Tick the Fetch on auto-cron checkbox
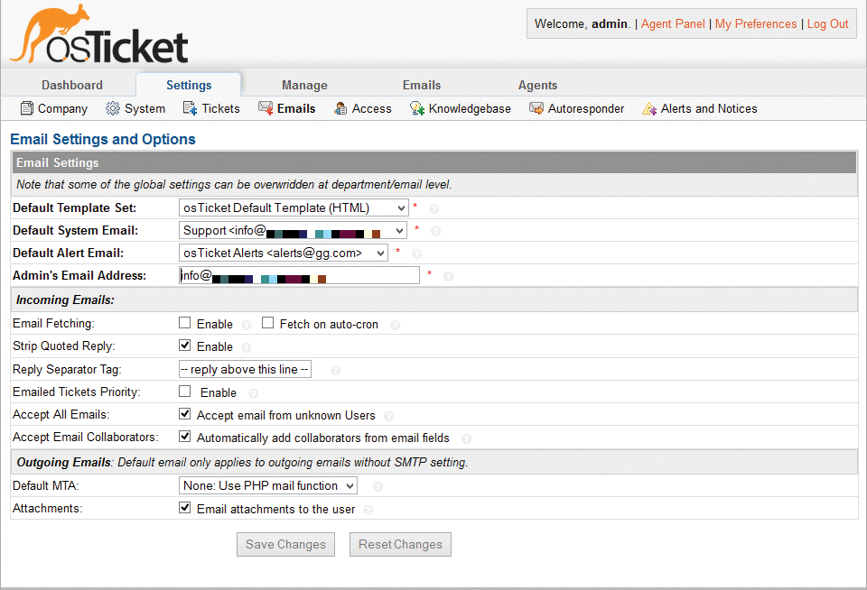Image resolution: width=867 pixels, height=590 pixels. (x=267, y=323)
